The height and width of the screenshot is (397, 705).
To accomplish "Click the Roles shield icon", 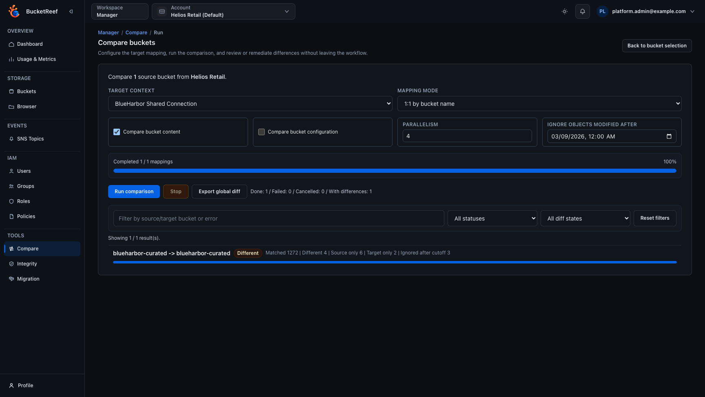I will click(x=11, y=201).
